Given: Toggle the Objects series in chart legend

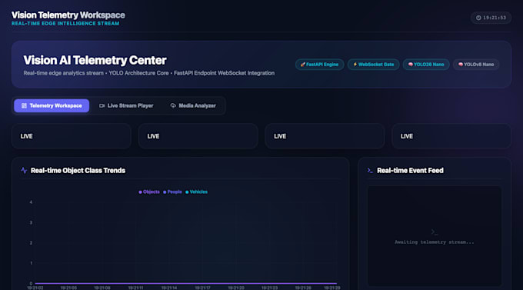Looking at the screenshot, I should coord(149,192).
